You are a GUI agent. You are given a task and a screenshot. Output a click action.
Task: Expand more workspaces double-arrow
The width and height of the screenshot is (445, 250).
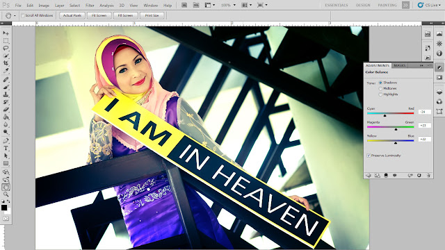click(x=405, y=5)
